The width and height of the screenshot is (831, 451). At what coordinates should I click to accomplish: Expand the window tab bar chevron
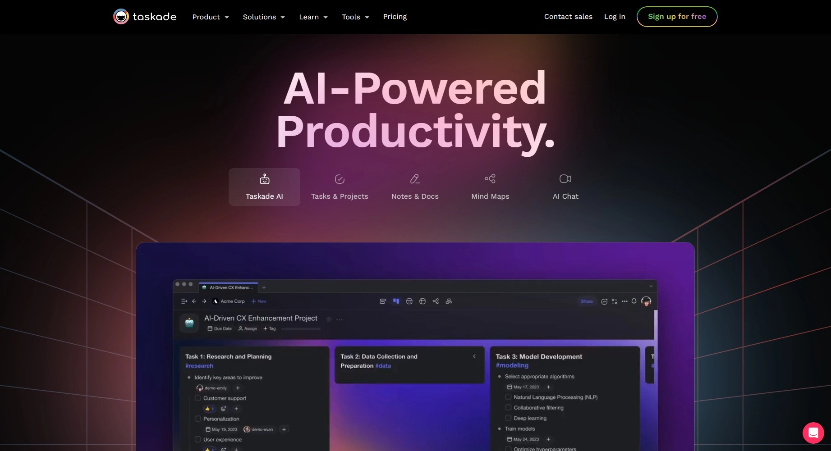651,286
